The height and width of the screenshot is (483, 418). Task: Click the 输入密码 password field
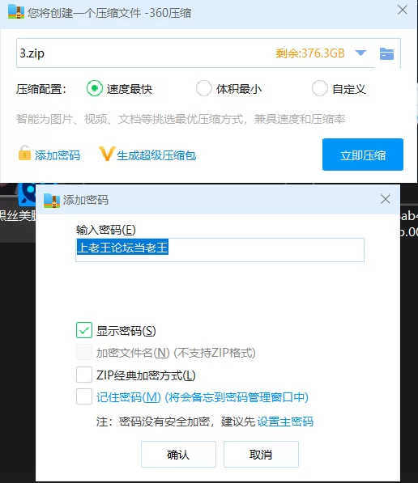click(220, 250)
